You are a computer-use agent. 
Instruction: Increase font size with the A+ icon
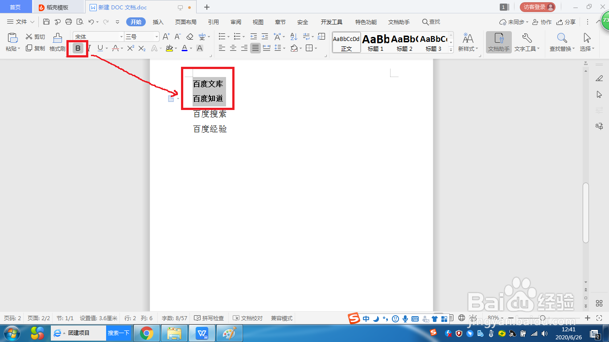point(166,37)
